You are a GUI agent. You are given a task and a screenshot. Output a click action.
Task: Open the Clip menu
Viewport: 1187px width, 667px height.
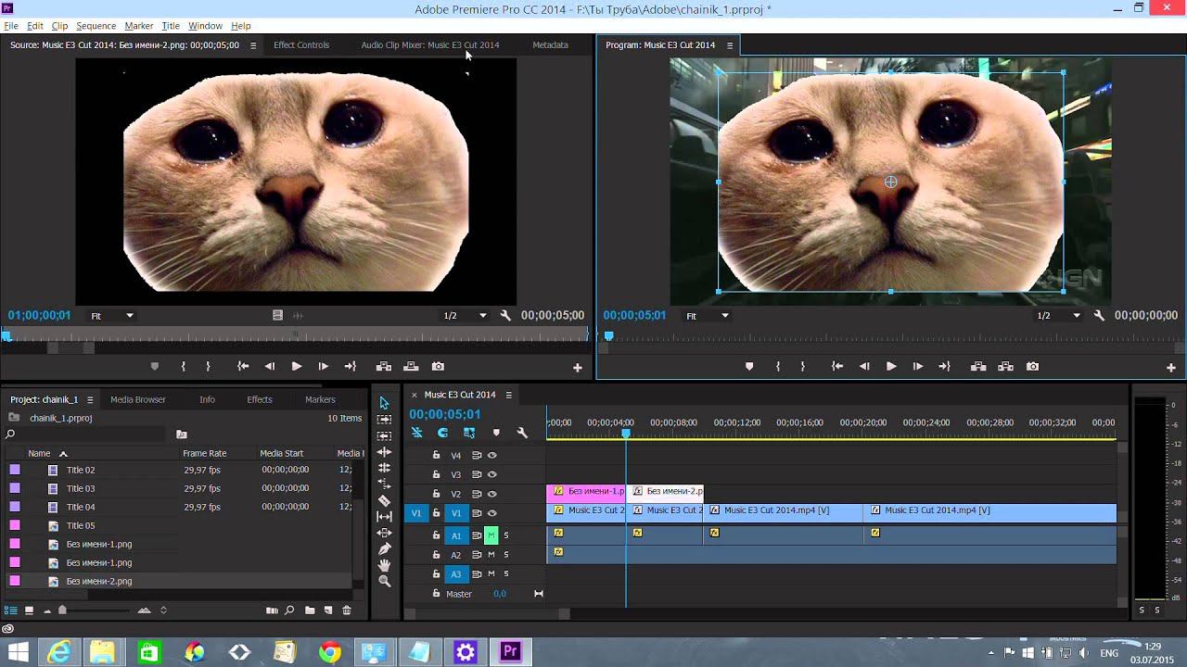coord(59,26)
